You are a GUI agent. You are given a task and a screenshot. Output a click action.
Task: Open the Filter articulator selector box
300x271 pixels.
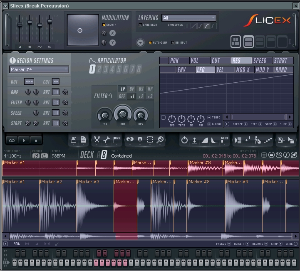[56, 102]
